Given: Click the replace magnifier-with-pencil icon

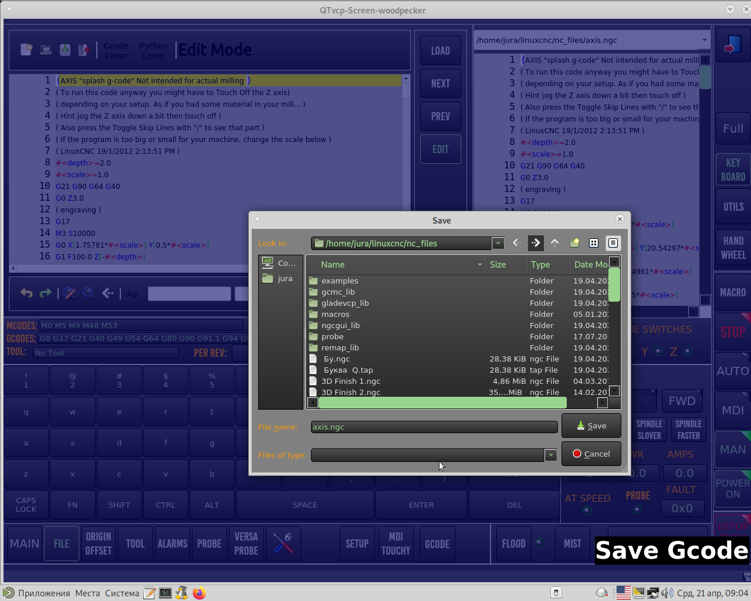Looking at the screenshot, I should click(x=70, y=293).
